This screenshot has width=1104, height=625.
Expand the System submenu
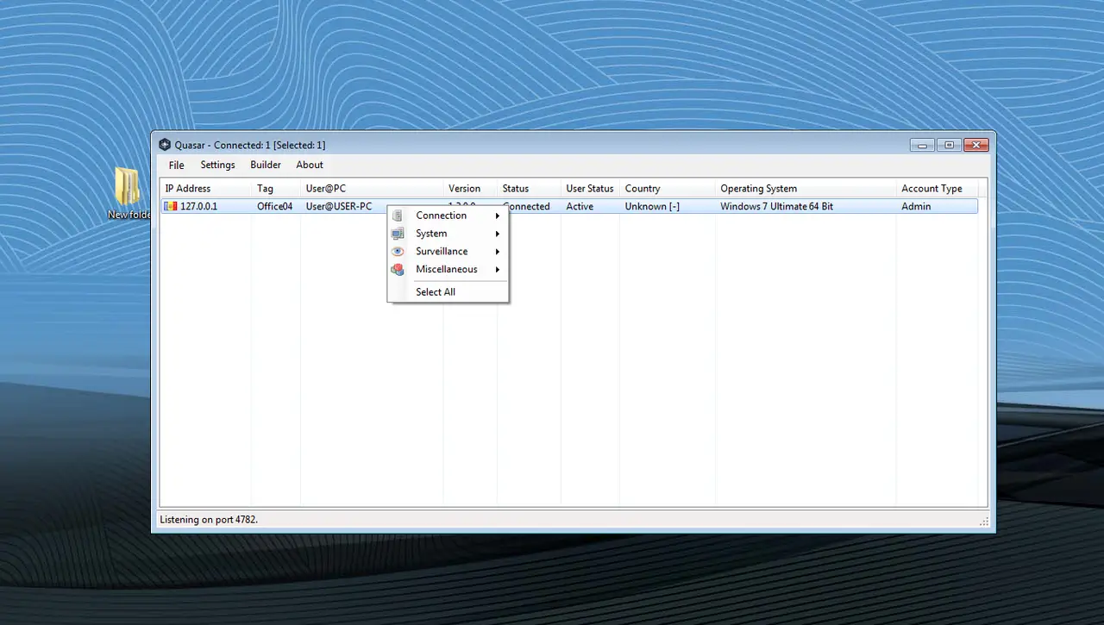[x=497, y=233]
